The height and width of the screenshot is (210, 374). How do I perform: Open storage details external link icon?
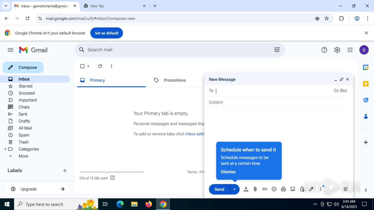click(112, 178)
